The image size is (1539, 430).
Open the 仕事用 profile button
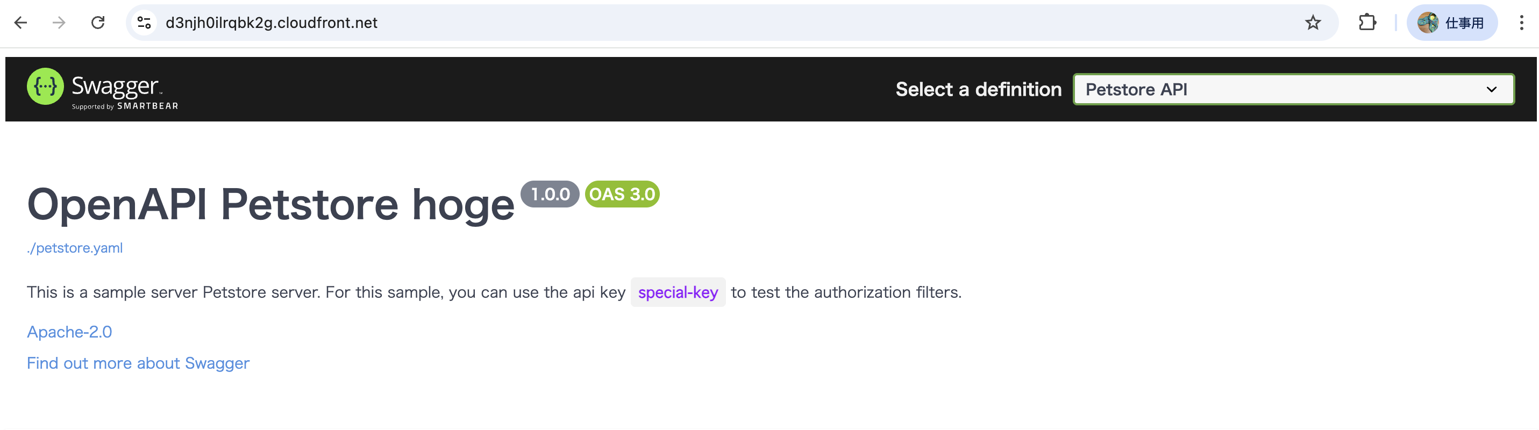pos(1452,23)
